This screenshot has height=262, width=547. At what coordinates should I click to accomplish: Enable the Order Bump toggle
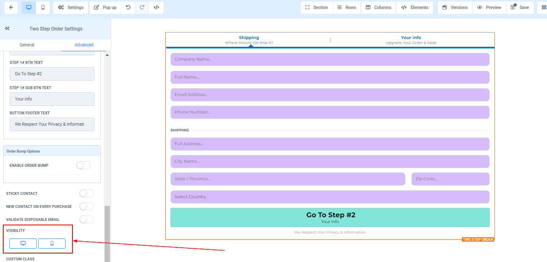(x=83, y=165)
